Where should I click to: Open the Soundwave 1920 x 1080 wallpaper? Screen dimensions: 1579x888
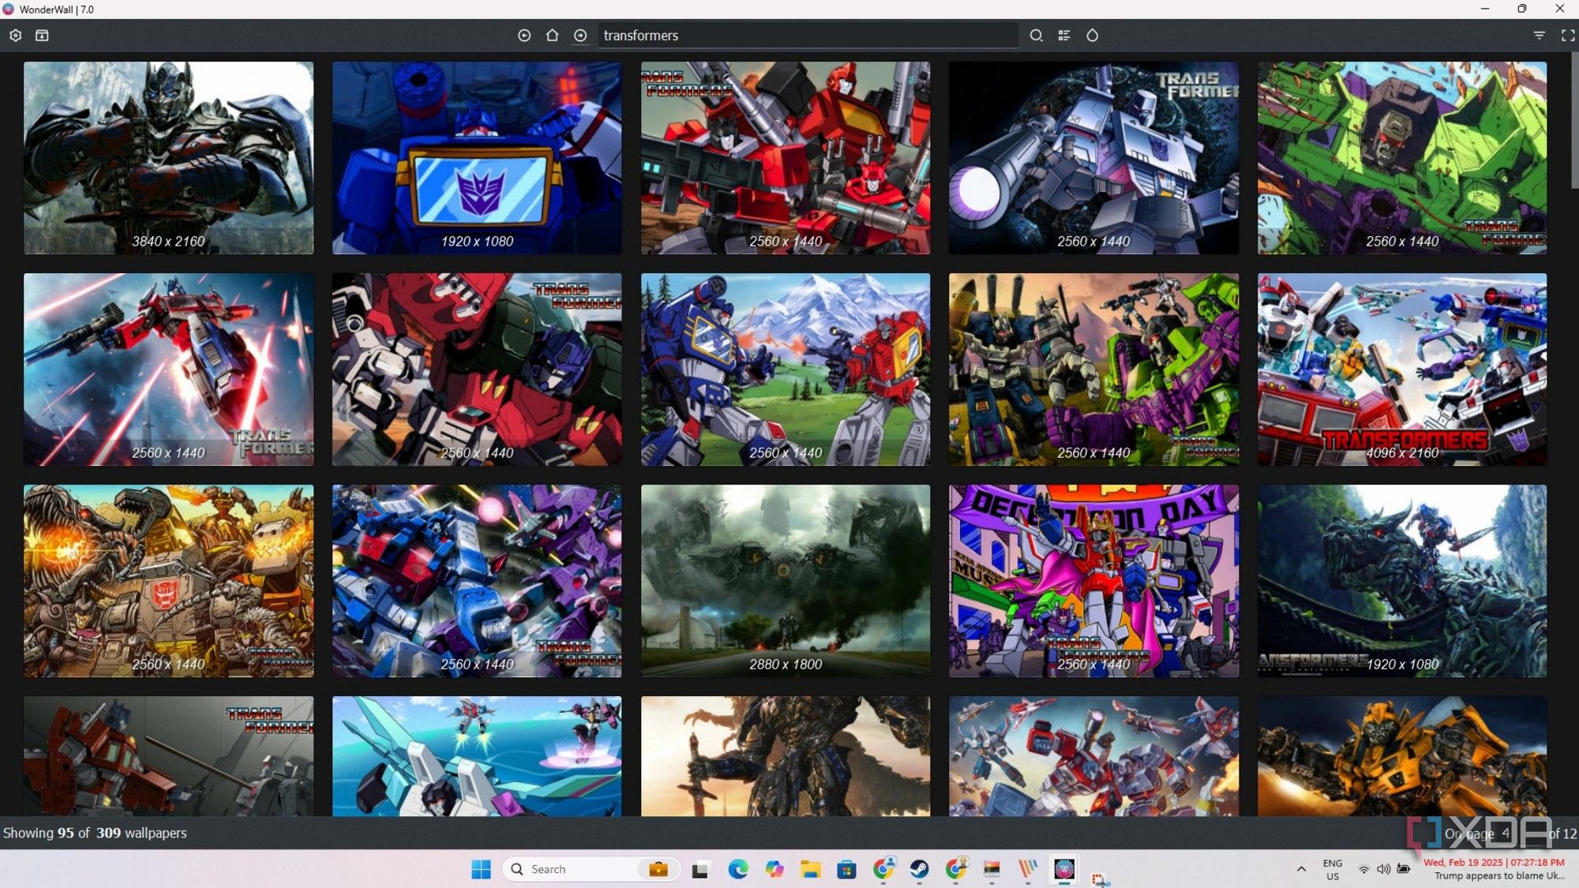tap(477, 158)
